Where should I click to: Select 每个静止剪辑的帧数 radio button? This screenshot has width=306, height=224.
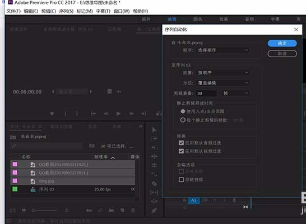point(183,120)
